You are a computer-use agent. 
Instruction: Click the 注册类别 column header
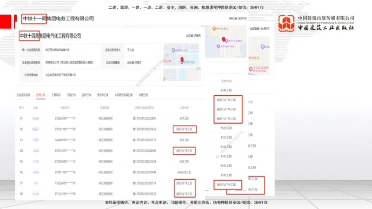(x=105, y=108)
